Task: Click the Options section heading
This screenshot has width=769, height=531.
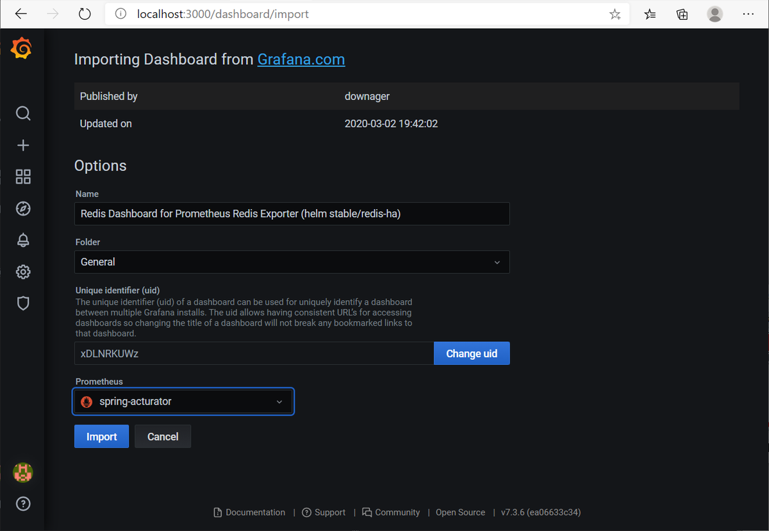Action: [101, 165]
